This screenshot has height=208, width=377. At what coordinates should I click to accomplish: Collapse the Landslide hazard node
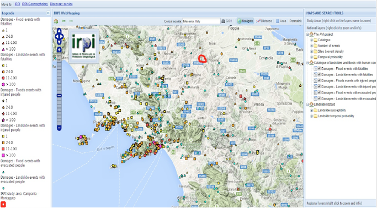(308, 105)
